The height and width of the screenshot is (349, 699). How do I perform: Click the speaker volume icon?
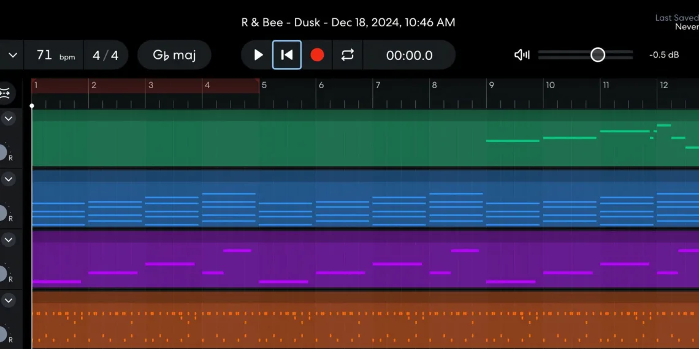pos(522,55)
